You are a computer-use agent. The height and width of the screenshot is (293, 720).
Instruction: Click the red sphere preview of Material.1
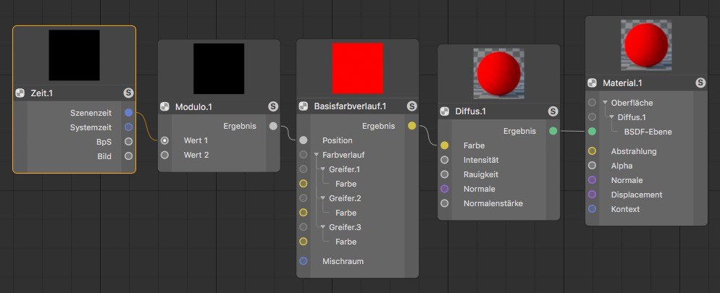click(646, 46)
